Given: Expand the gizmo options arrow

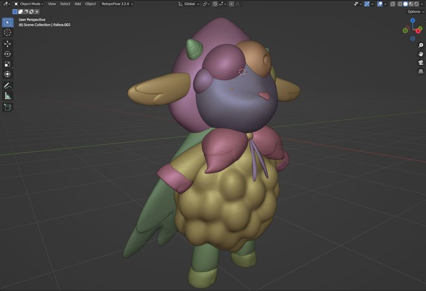Looking at the screenshot, I should [x=372, y=4].
